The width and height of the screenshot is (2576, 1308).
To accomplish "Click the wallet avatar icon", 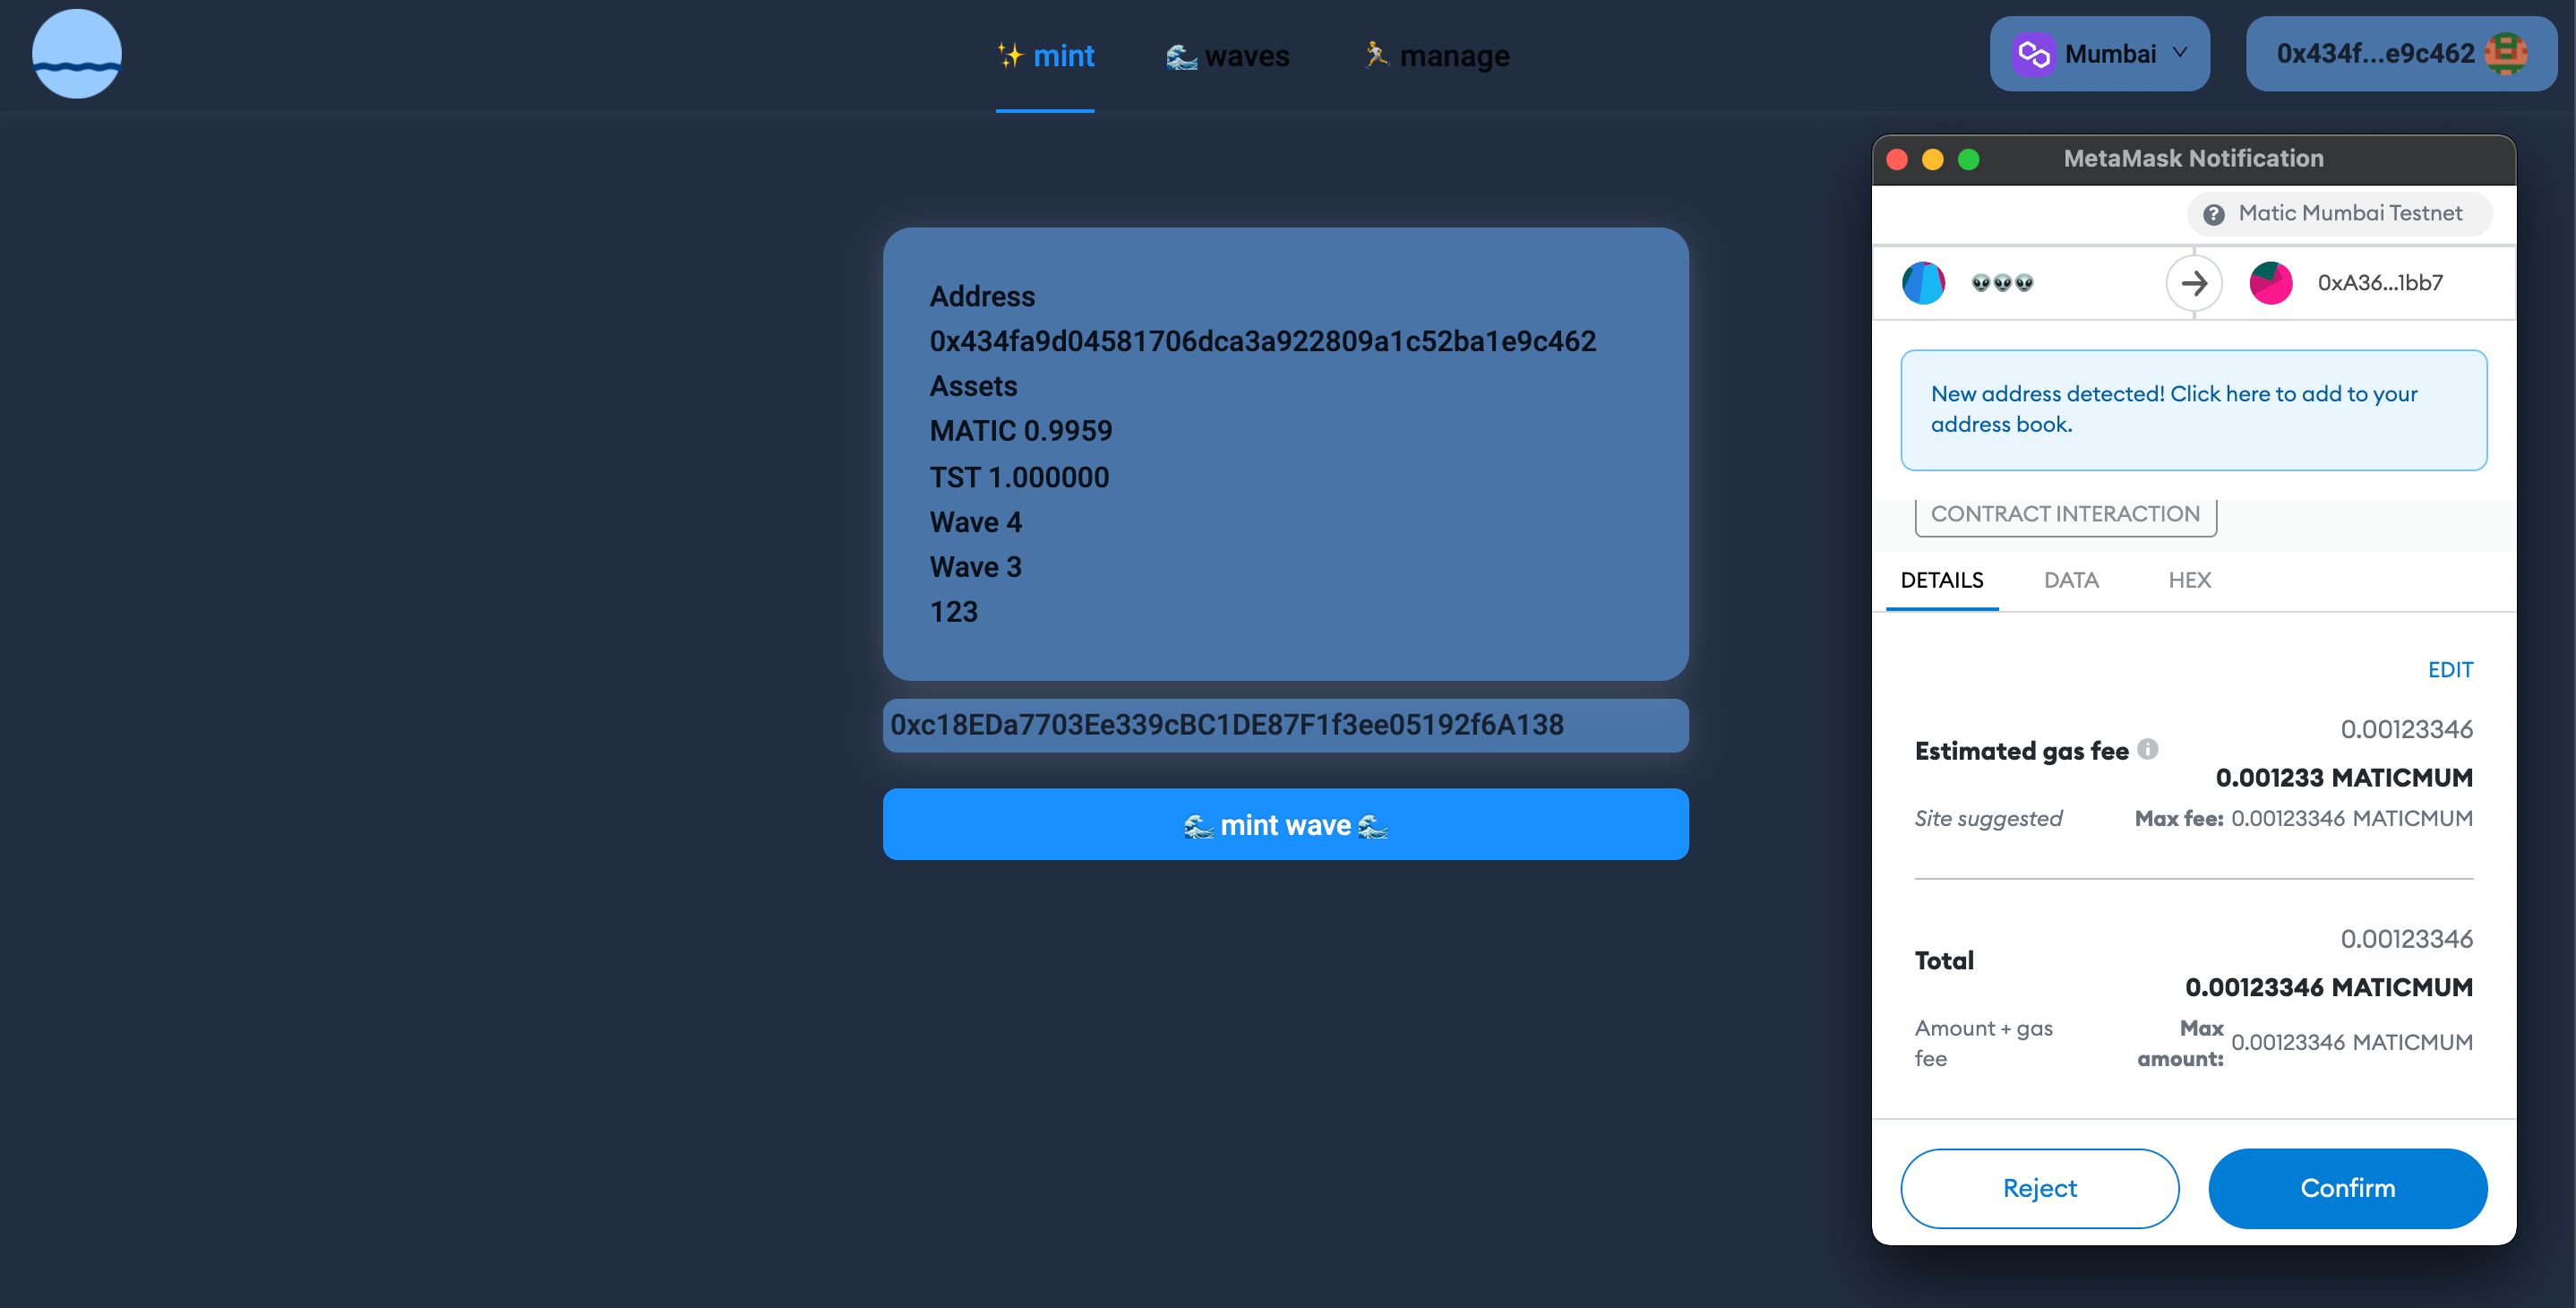I will 2506,54.
